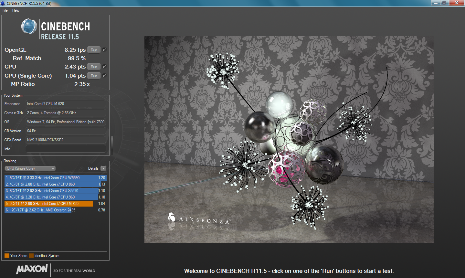
Task: Click the rendered scene image
Action: [x=289, y=139]
